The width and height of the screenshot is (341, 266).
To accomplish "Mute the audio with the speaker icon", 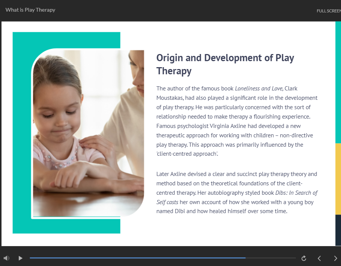I will [6, 258].
